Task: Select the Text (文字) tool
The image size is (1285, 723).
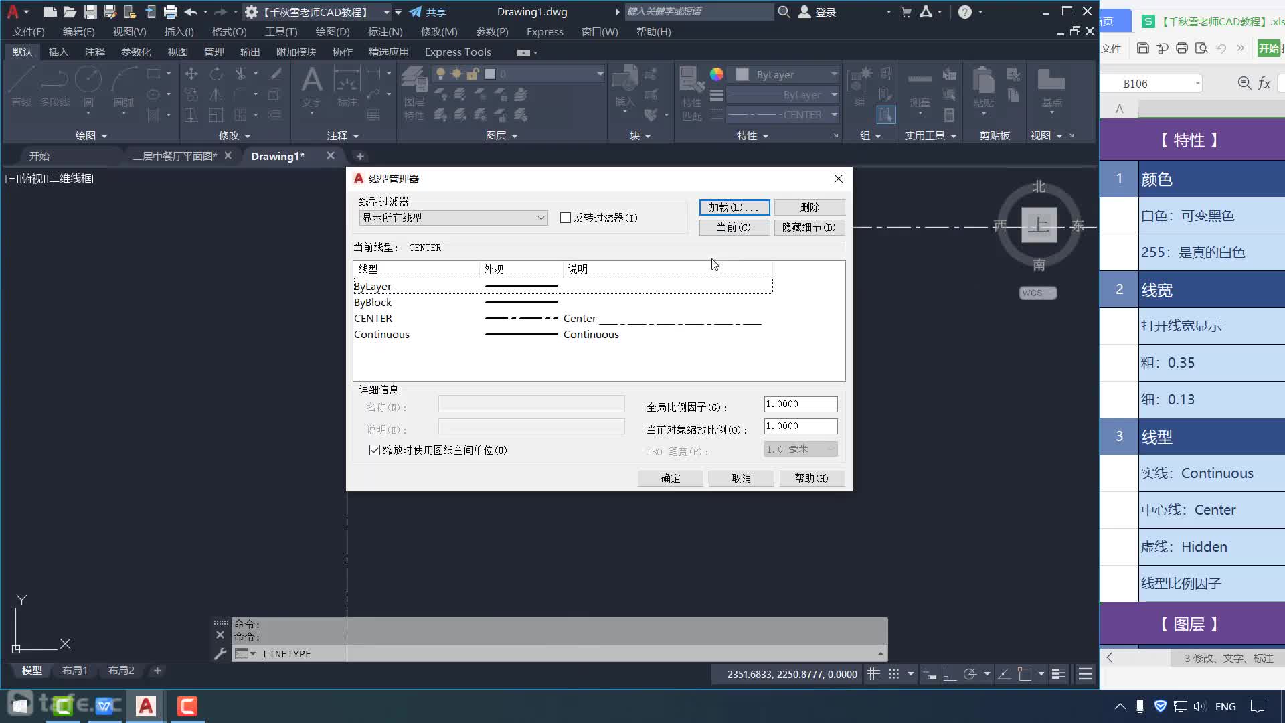Action: [x=311, y=86]
